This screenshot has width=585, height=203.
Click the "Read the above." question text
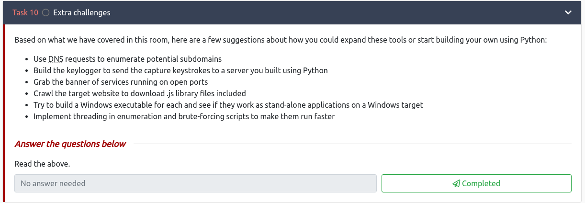pyautogui.click(x=42, y=164)
